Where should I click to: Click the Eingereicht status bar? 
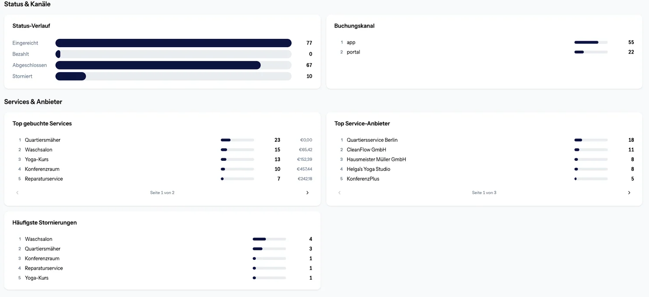click(x=173, y=43)
